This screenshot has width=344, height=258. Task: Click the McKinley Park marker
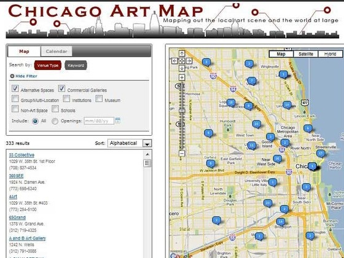(x=259, y=237)
